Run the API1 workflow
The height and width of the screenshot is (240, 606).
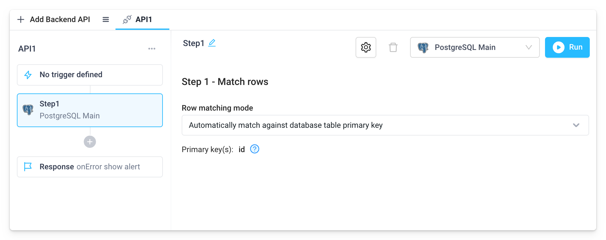click(567, 47)
